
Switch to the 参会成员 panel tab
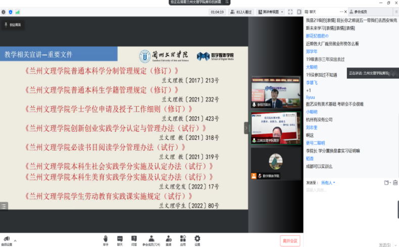(361, 11)
